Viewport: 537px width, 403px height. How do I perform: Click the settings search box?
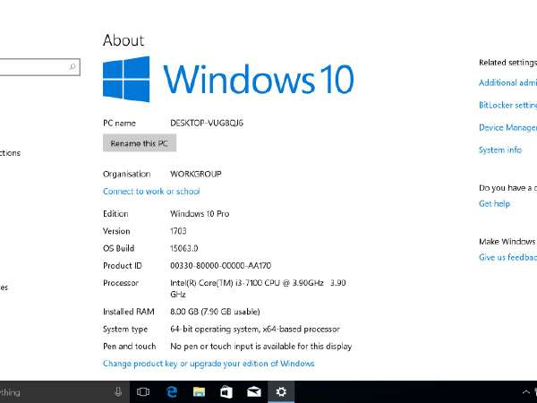39,67
